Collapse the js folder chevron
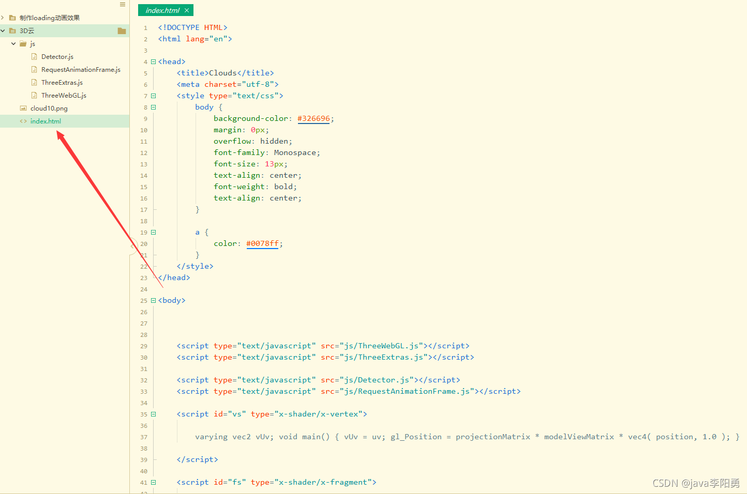 click(13, 43)
